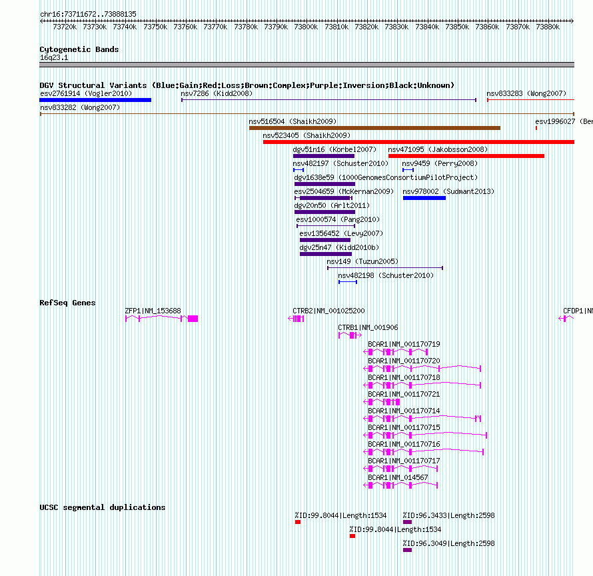This screenshot has height=576, width=593.
Task: Click the esv1000574 (Pang2010) variant label
Action: (338, 219)
